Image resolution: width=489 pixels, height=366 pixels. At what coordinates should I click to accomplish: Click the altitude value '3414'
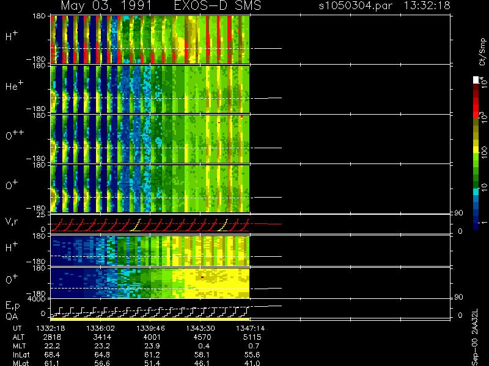click(x=102, y=337)
